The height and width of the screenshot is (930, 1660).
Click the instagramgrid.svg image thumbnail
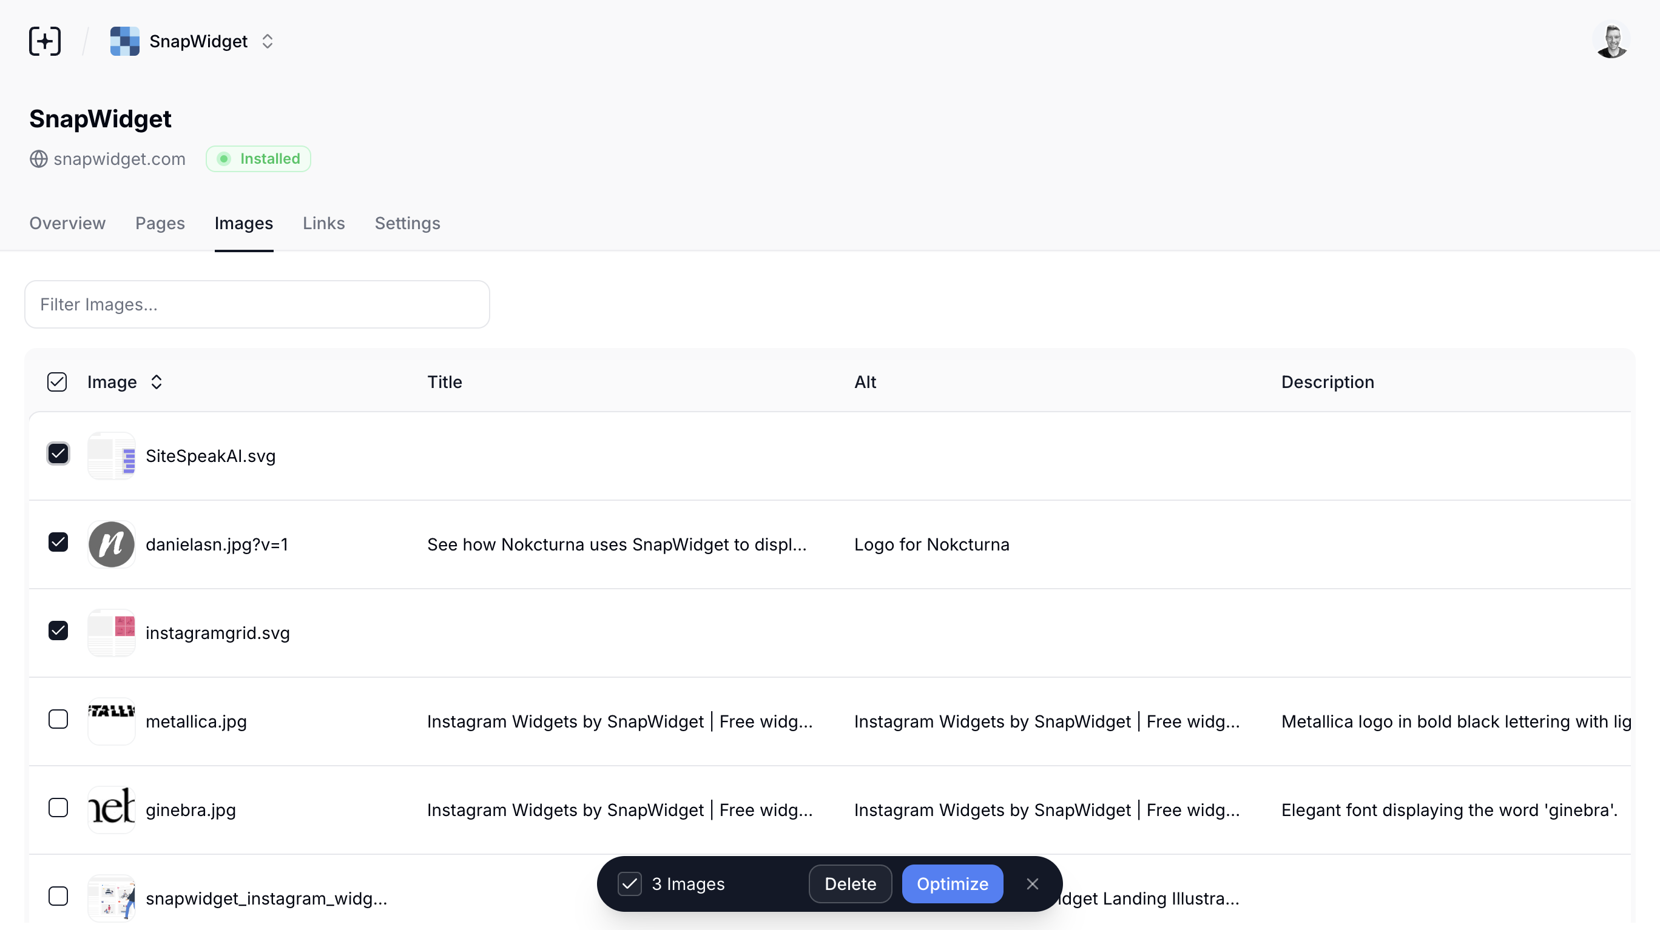coord(112,633)
